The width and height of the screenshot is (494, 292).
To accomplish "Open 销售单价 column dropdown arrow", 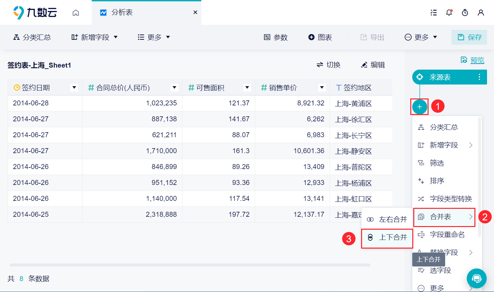I will point(322,88).
